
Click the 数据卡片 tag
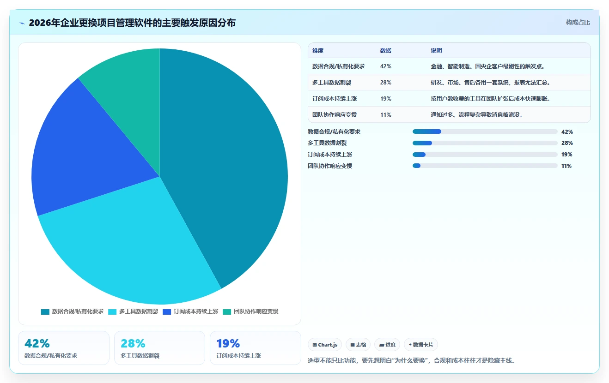click(421, 345)
